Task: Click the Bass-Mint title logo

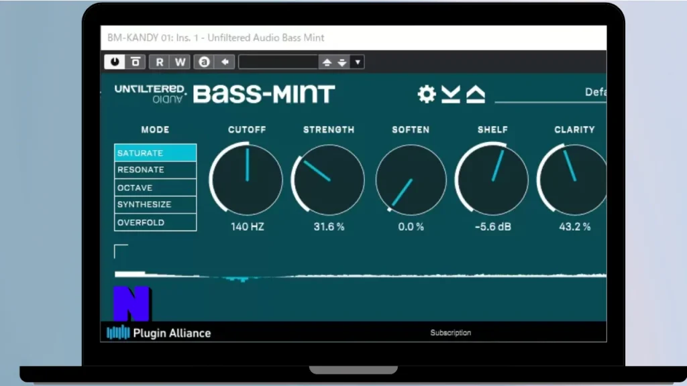Action: [264, 94]
